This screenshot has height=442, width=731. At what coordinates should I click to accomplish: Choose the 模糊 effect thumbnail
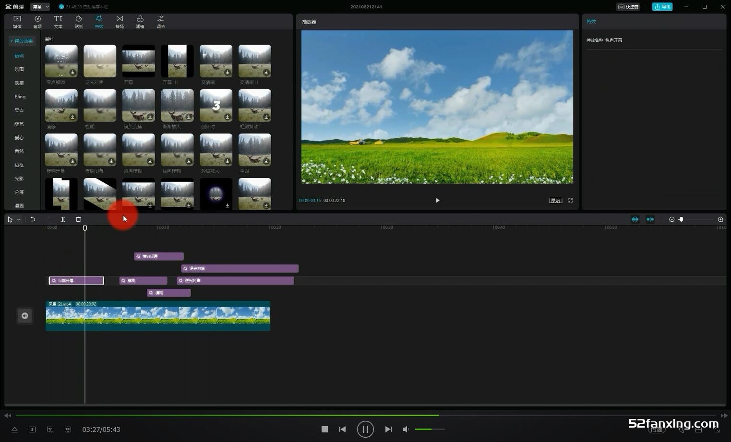pos(100,106)
